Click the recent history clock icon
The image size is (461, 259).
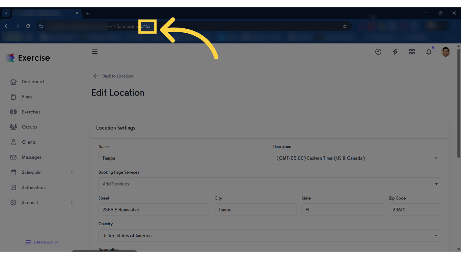(378, 52)
